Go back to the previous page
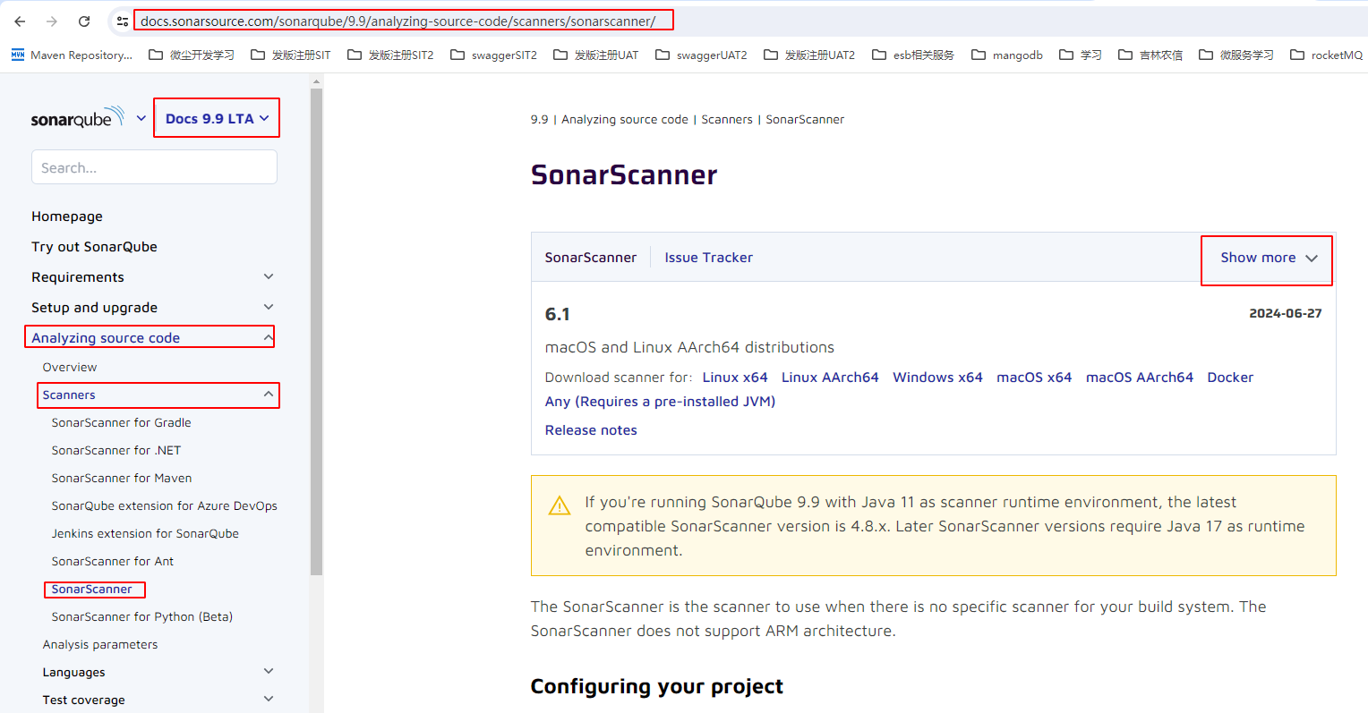Viewport: 1368px width, 713px height. [20, 21]
